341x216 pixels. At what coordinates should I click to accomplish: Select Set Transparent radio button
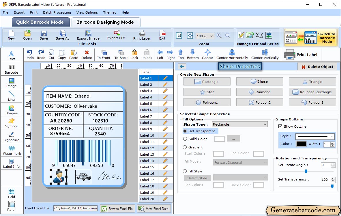click(x=185, y=131)
